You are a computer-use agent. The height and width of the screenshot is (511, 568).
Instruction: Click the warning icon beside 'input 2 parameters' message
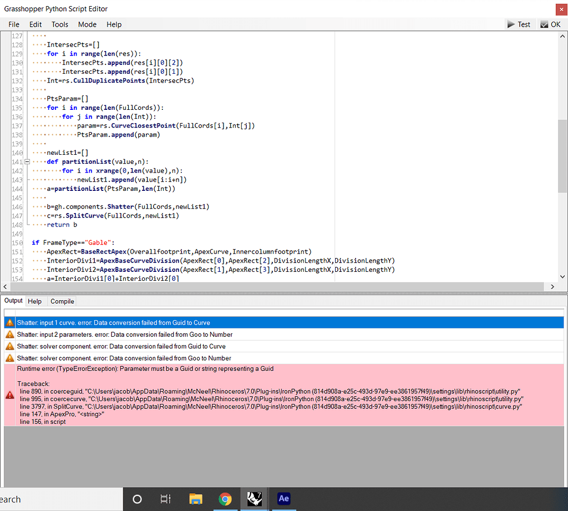coord(10,335)
